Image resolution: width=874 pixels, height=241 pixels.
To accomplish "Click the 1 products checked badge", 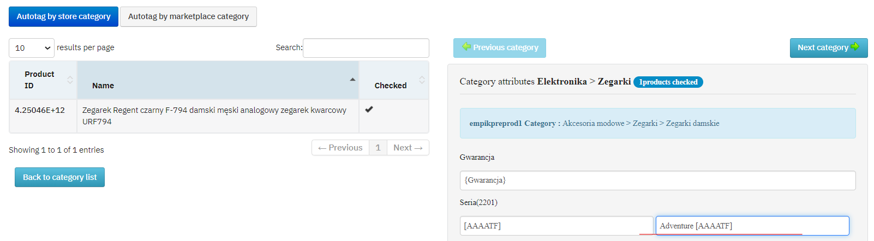I will pos(668,82).
